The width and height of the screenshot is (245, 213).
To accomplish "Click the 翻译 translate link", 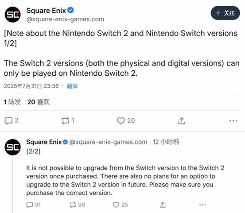I will 72,86.
